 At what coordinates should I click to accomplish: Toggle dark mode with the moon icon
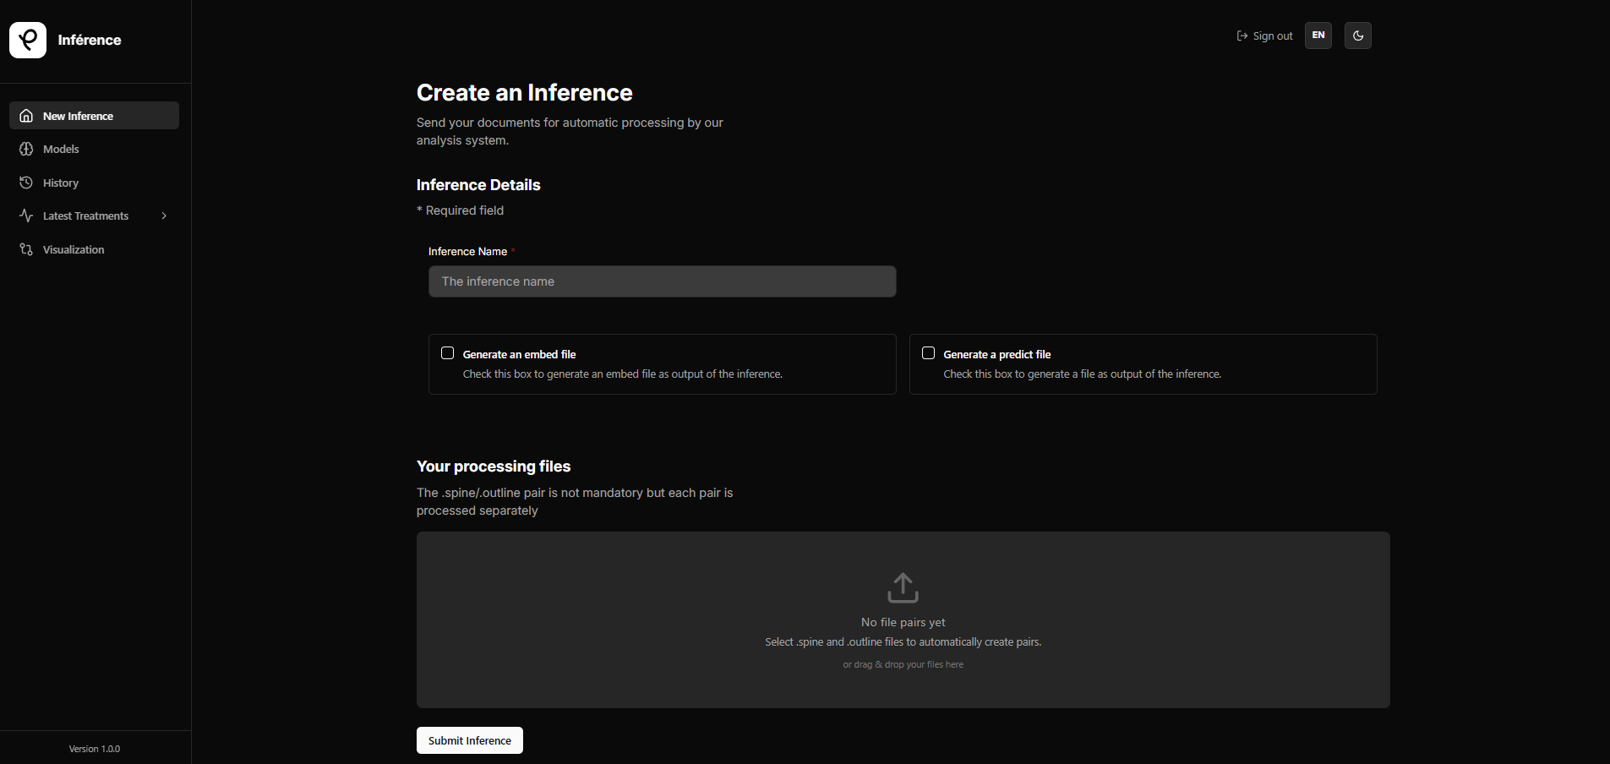pos(1357,35)
